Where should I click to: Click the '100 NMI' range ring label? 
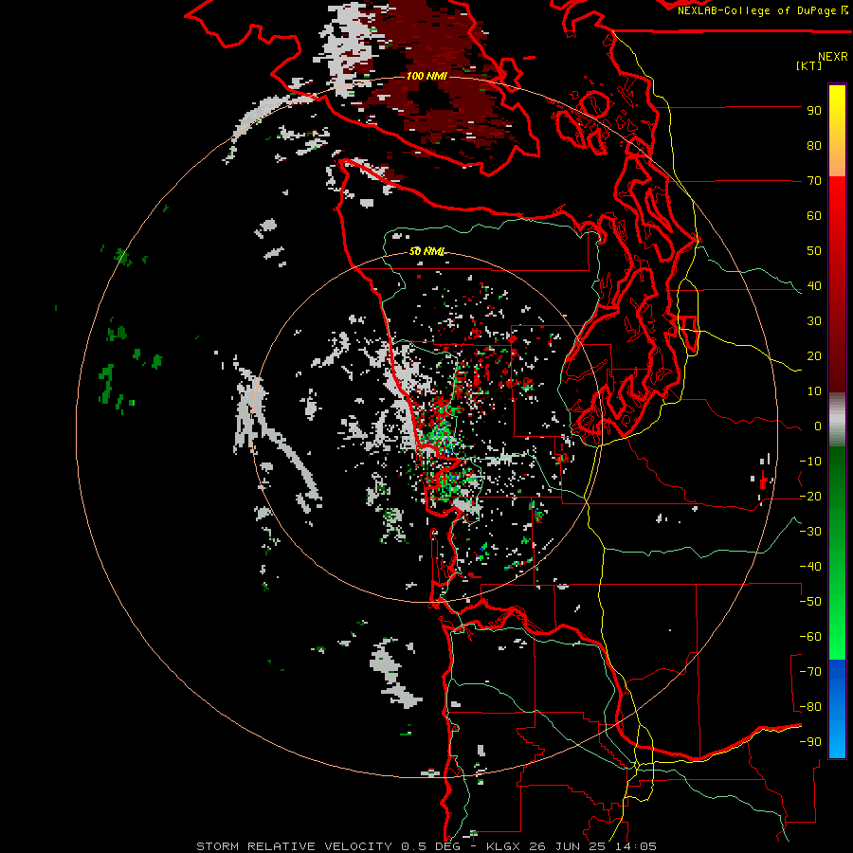pos(426,76)
